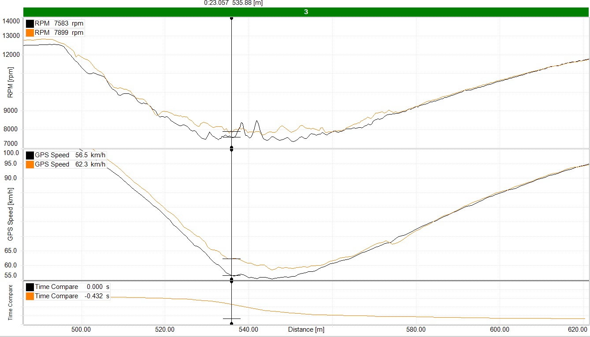This screenshot has height=337, width=590.
Task: Click the black Time Compare color swatch
Action: click(30, 287)
